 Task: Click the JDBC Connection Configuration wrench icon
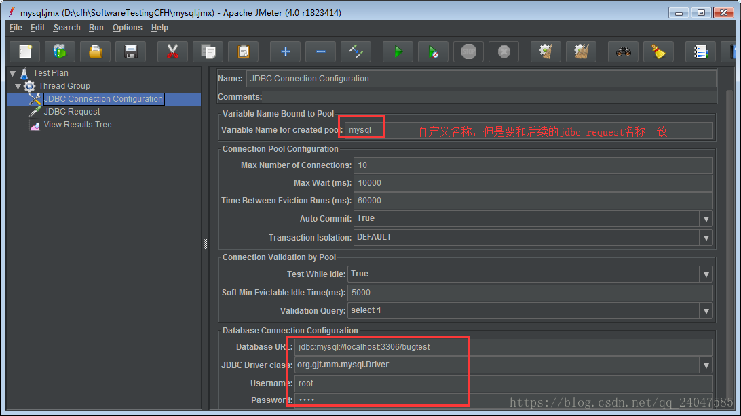(x=35, y=99)
